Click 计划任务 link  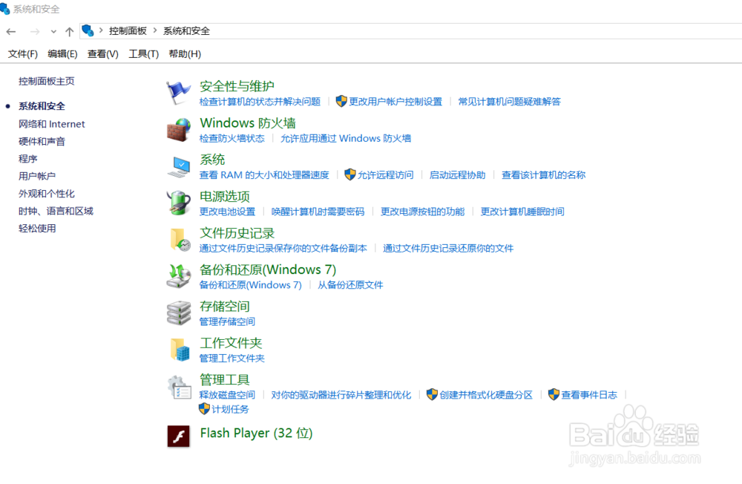[230, 409]
